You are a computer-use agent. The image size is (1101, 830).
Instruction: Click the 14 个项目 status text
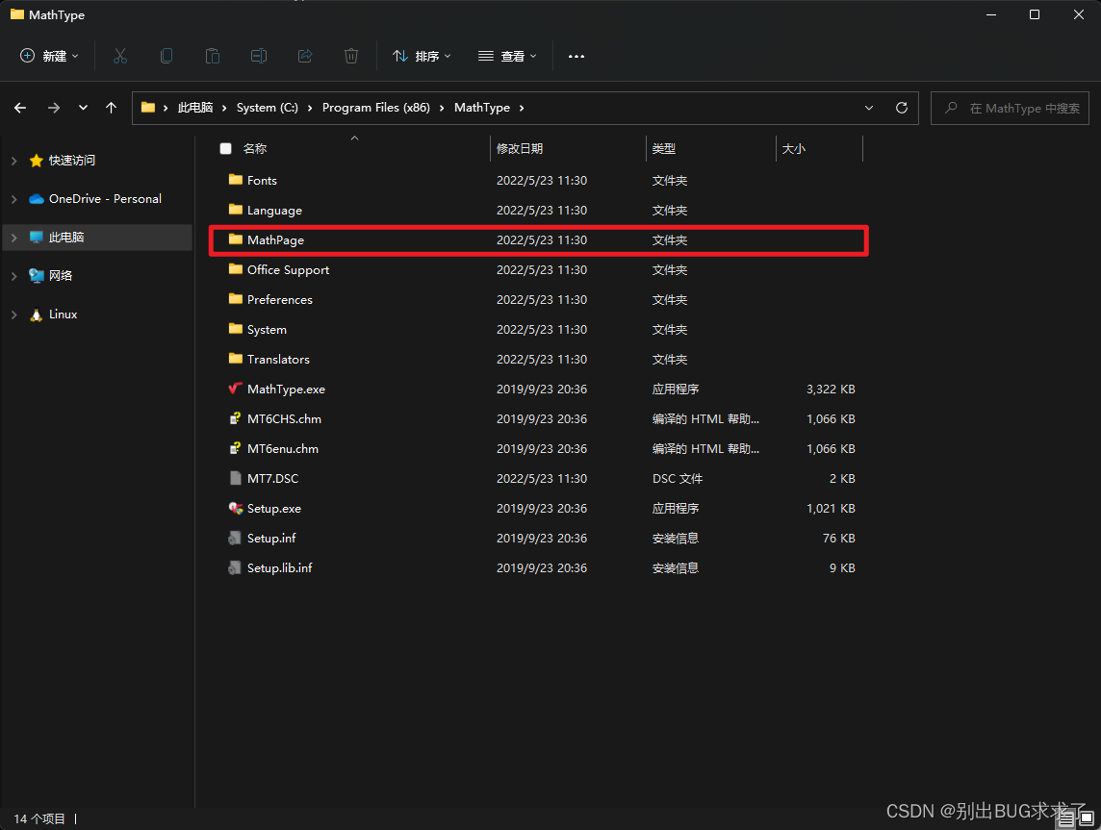(39, 818)
